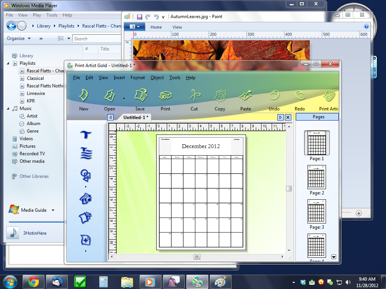The height and width of the screenshot is (289, 386).
Task: Select Recorded TV in the library tree
Action: (x=32, y=154)
